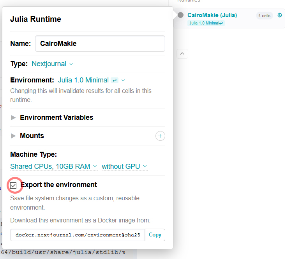Click the return-arrow icon in the Environment row
This screenshot has width=293, height=259.
click(115, 80)
